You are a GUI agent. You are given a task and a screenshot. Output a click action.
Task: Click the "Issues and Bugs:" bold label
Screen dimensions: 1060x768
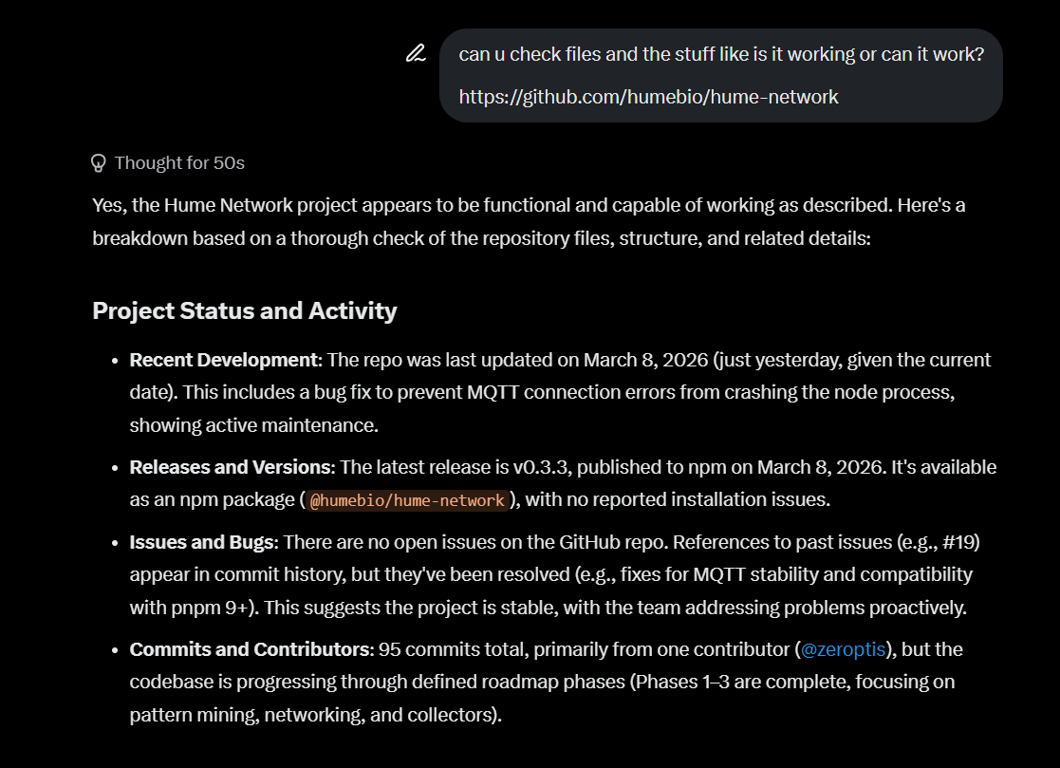tap(204, 542)
